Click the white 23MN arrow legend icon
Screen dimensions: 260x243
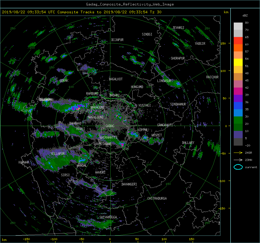238,160
